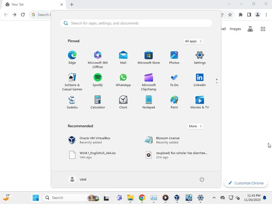Show hidden system tray icons

[x=214, y=198]
